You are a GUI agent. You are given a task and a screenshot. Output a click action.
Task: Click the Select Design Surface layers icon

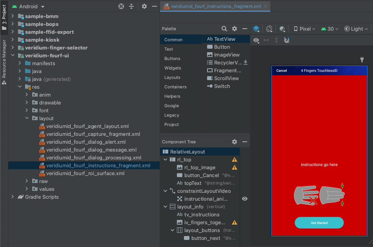coord(256,29)
